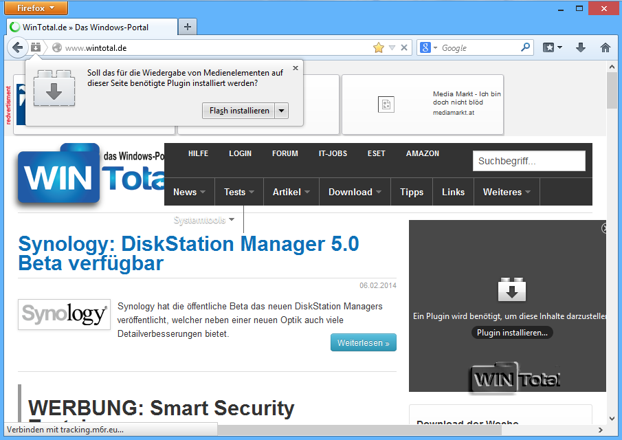This screenshot has height=440, width=622.
Task: Click the WinTotal watermark in plugin box
Action: coord(515,377)
